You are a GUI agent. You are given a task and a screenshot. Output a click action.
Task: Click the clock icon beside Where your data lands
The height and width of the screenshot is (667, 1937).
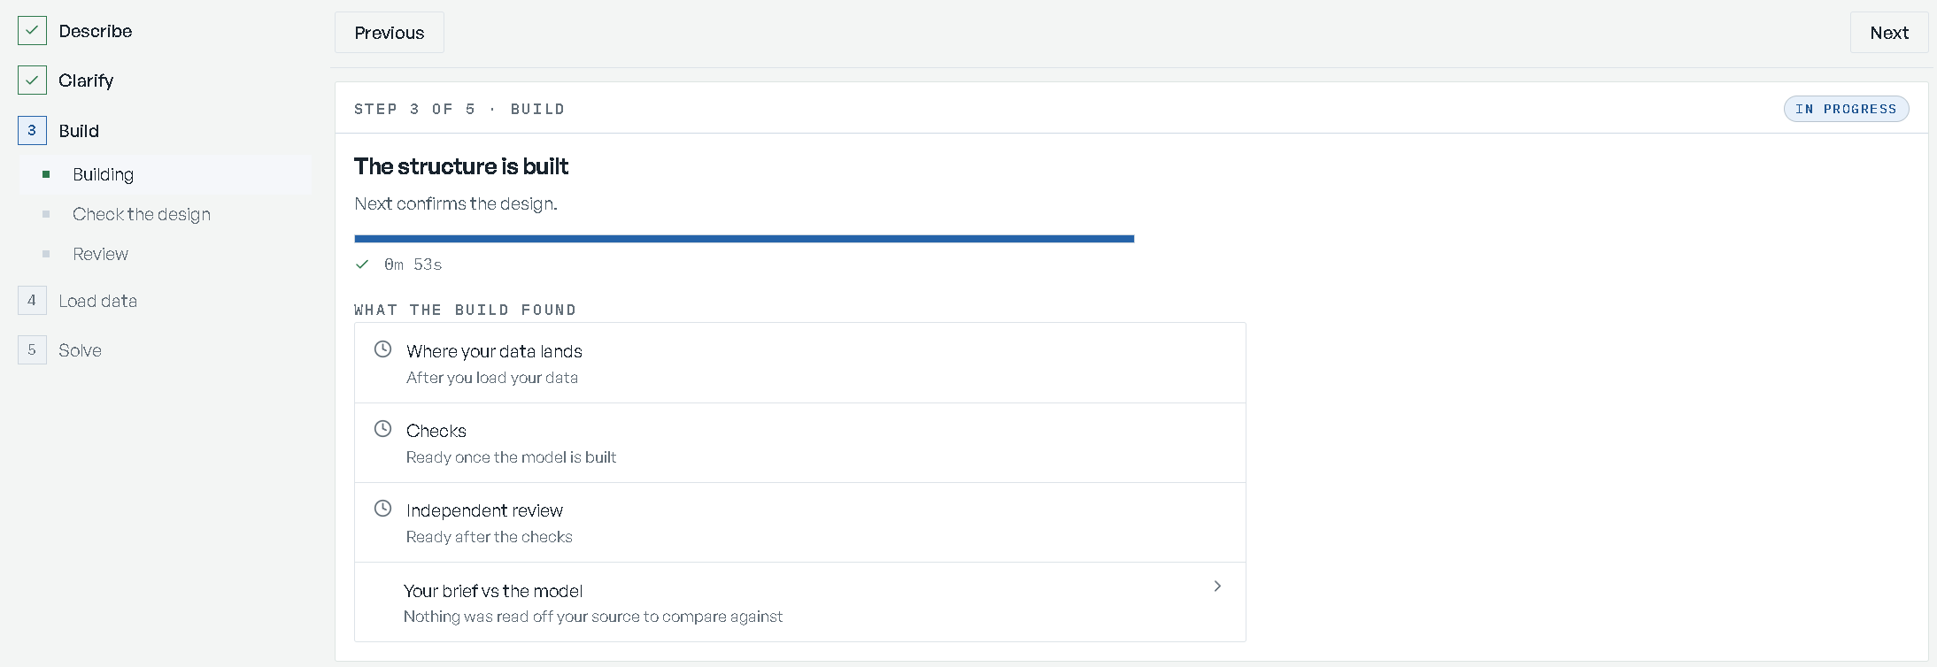(x=382, y=349)
